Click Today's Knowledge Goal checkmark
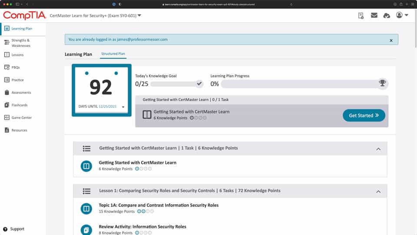 [x=199, y=84]
